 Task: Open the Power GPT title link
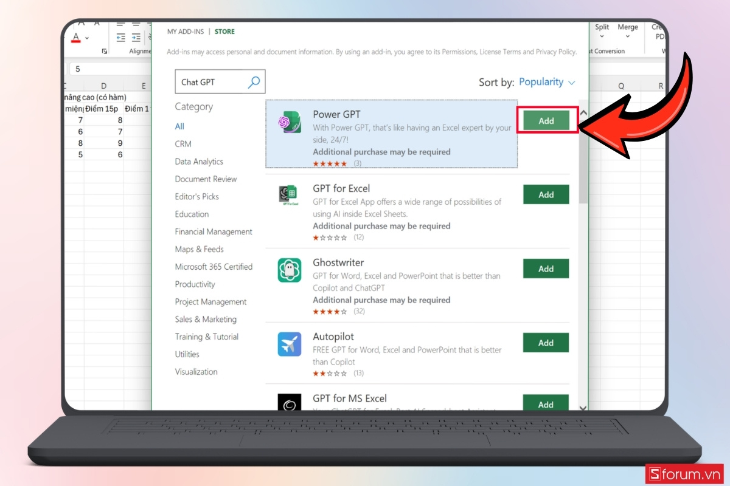tap(336, 114)
